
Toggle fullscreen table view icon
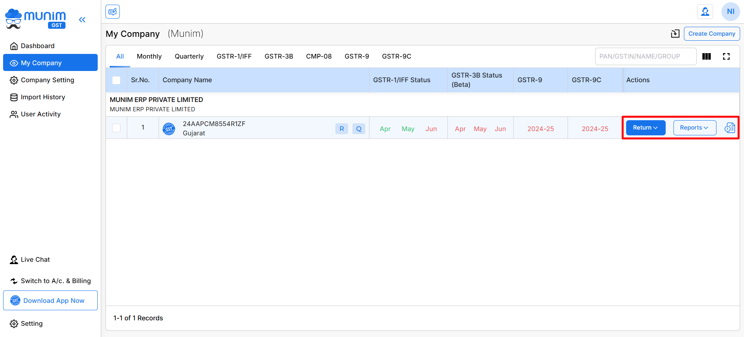point(726,57)
